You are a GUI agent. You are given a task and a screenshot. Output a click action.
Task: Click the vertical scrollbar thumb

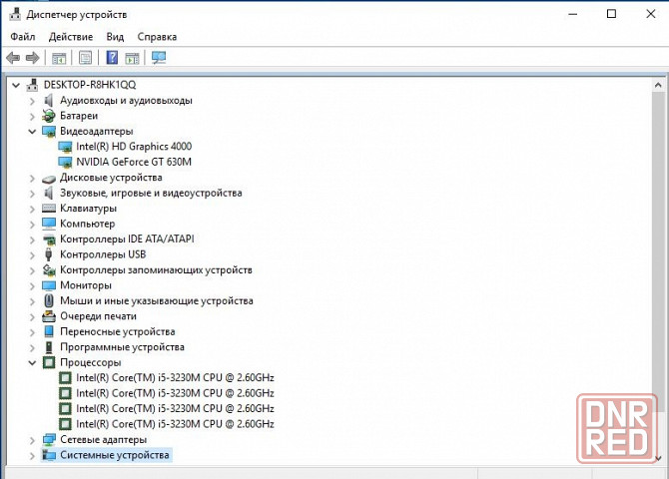click(x=658, y=251)
